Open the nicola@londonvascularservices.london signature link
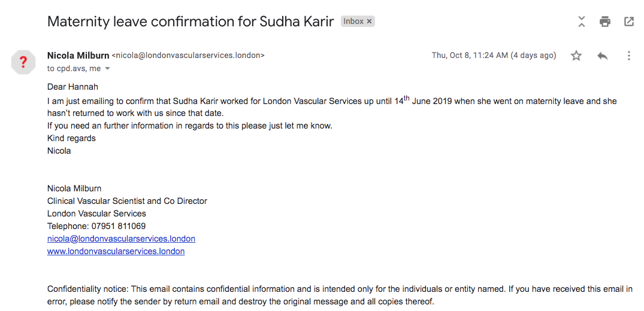 121,239
